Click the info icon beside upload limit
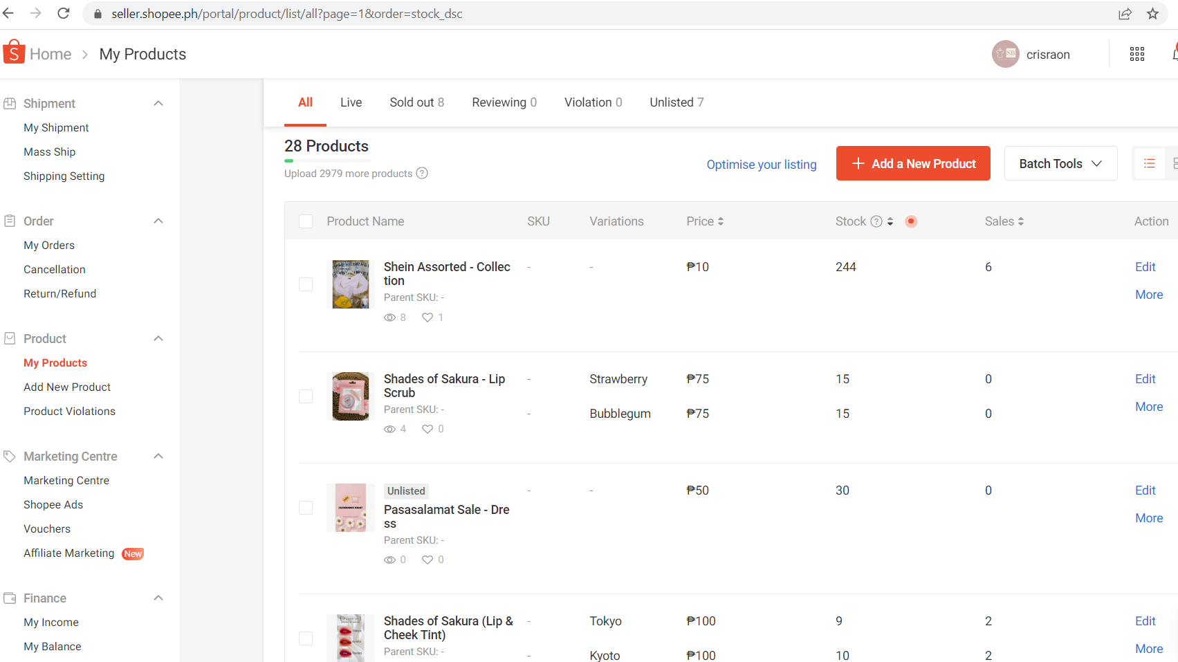 click(x=422, y=173)
